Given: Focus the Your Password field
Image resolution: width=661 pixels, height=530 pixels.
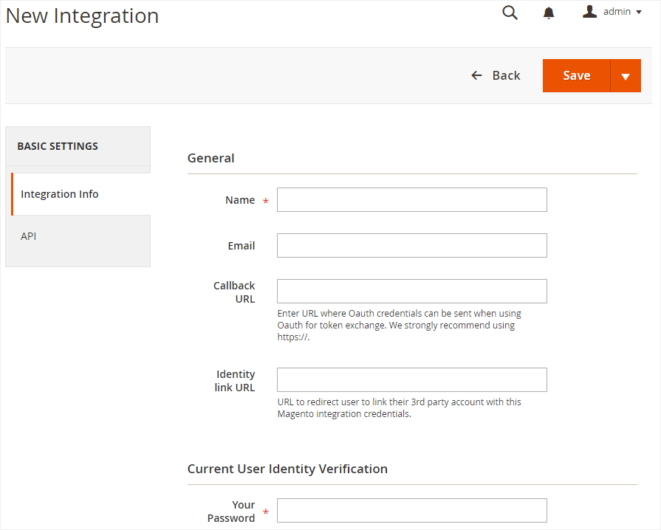Looking at the screenshot, I should coord(412,511).
